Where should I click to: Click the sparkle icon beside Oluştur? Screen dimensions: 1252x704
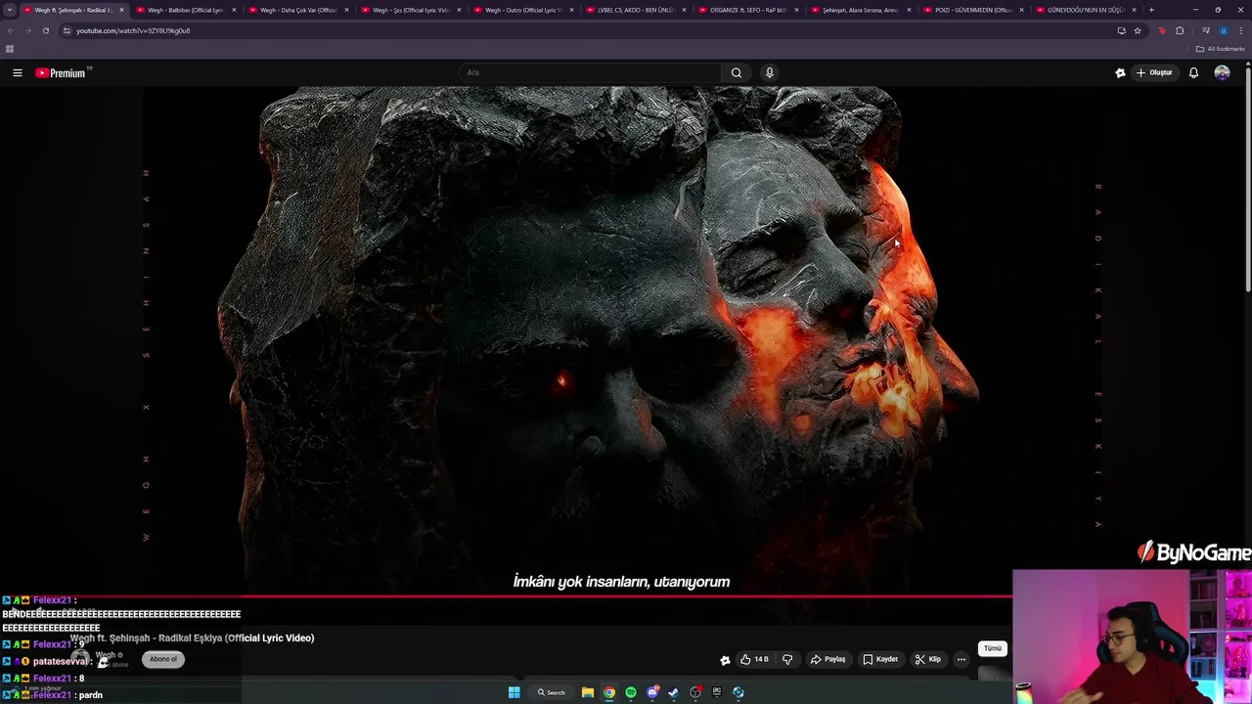[x=1120, y=72]
